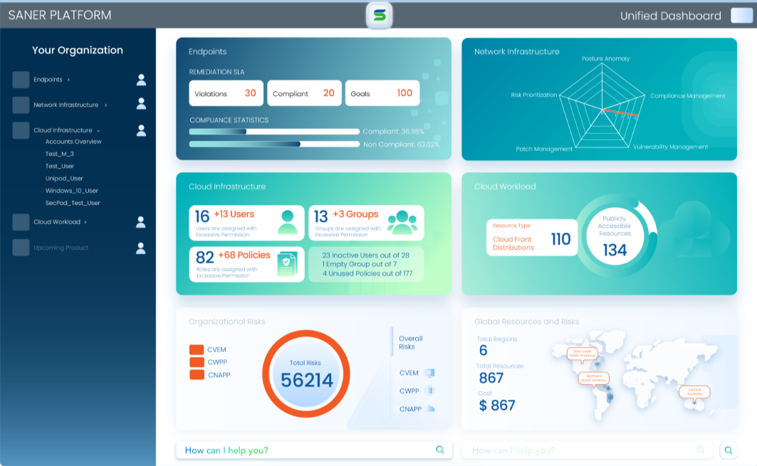Click the CVEM icon under Overall Risks
The image size is (757, 466).
coord(429,373)
